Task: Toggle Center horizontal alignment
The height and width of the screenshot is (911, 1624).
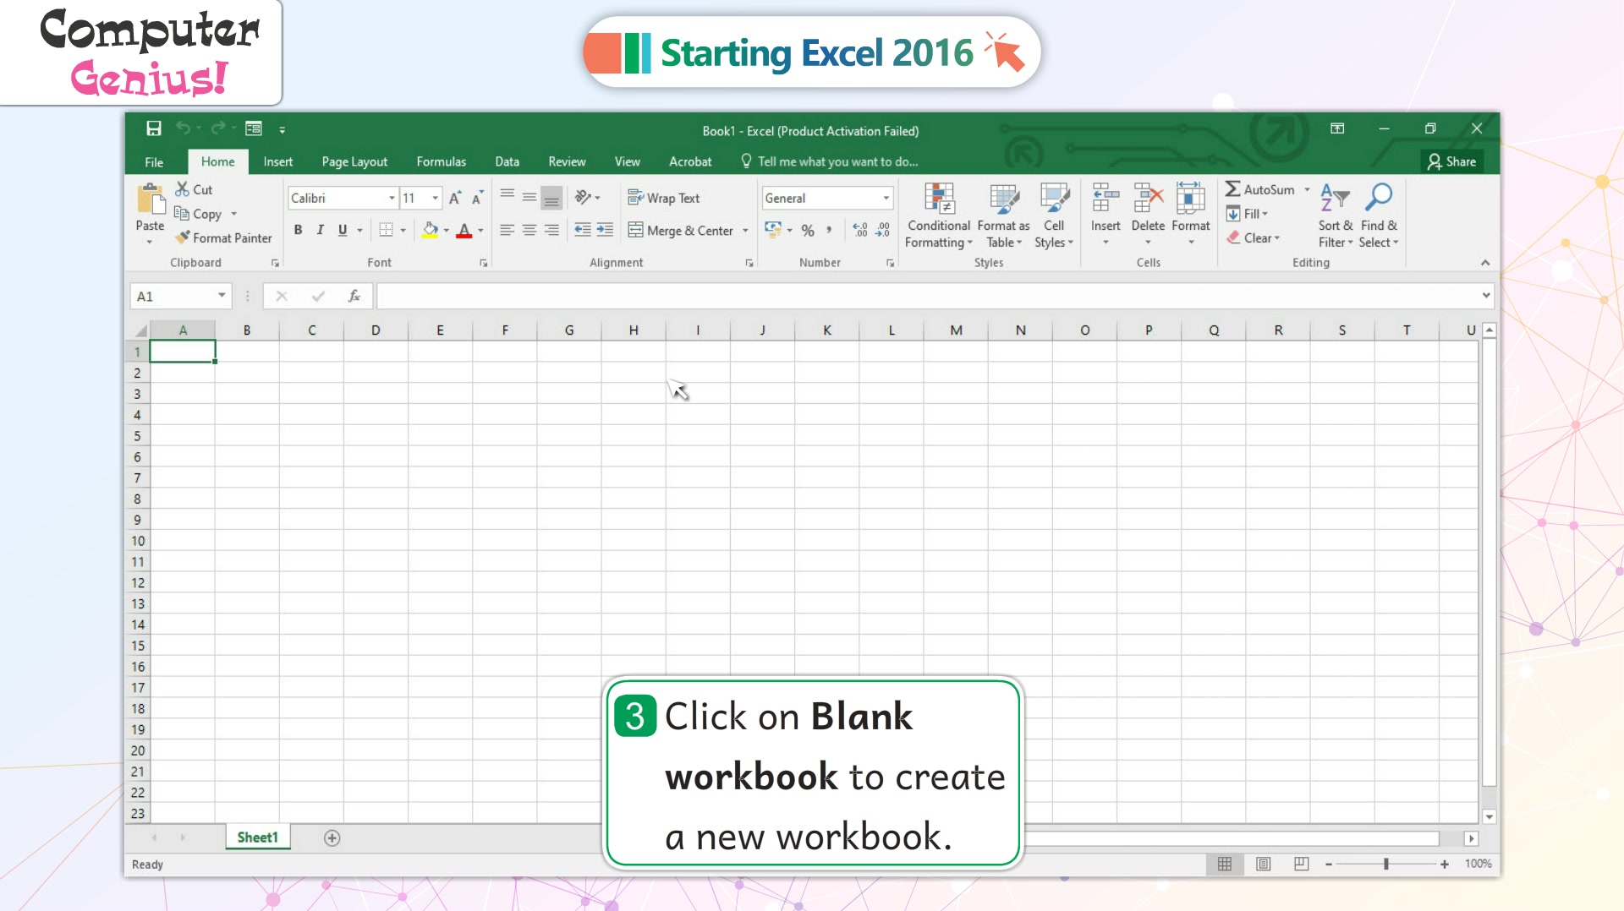Action: click(529, 230)
